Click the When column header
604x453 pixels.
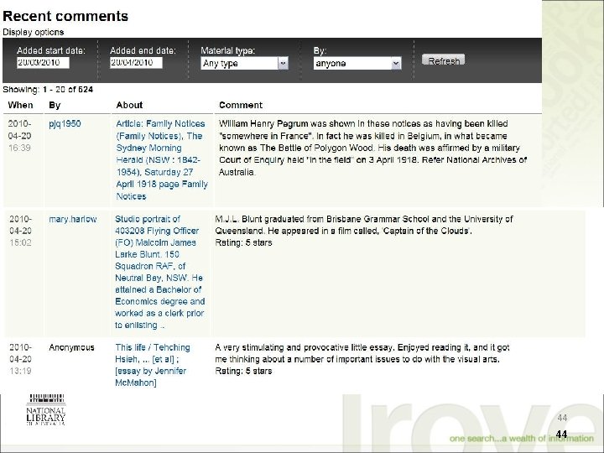pos(21,105)
